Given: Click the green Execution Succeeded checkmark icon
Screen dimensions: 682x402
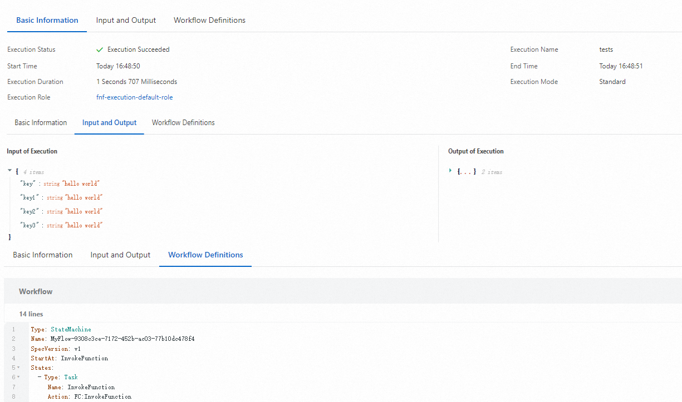Looking at the screenshot, I should (x=100, y=49).
